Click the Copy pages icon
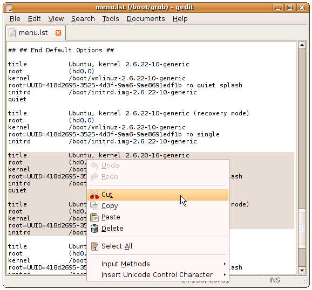Screen dimensions: 312x290 (94, 206)
